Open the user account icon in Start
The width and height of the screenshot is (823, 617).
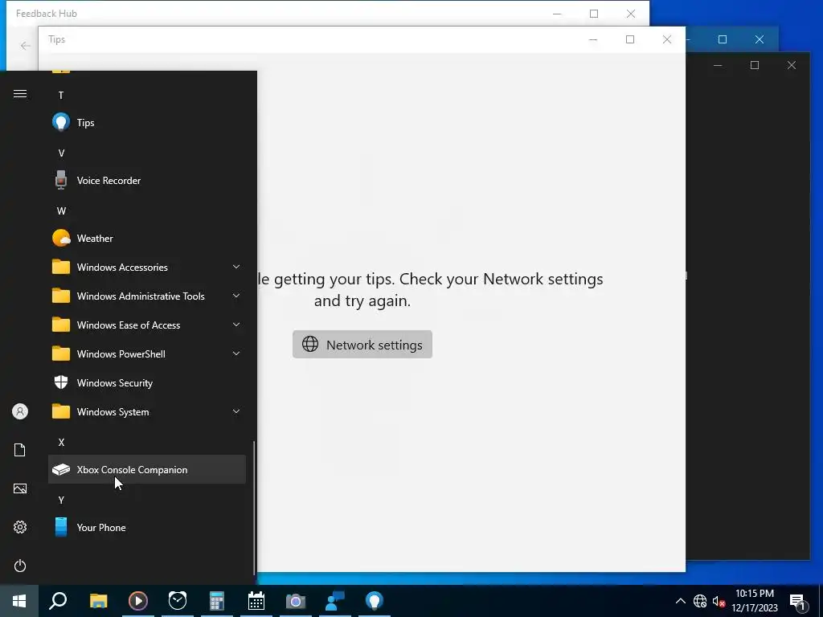click(20, 411)
